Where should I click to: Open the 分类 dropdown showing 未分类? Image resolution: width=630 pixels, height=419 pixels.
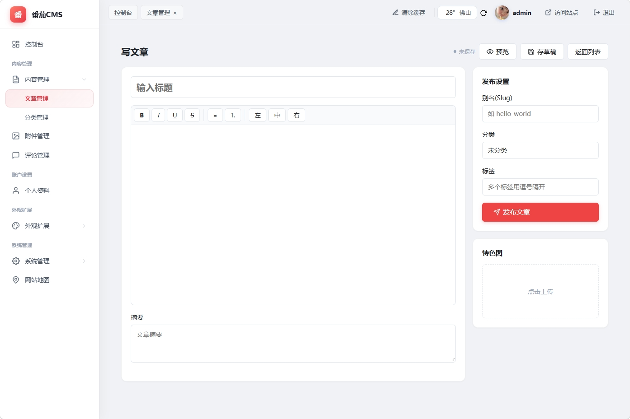tap(540, 150)
